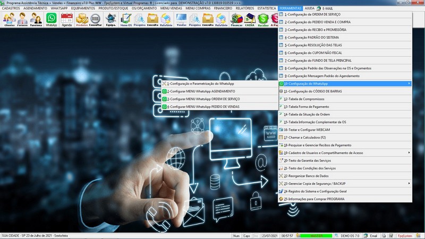Select 3-Configuração do RECIBO e PROMISSÓRIA
The height and width of the screenshot is (239, 425).
tap(345, 30)
